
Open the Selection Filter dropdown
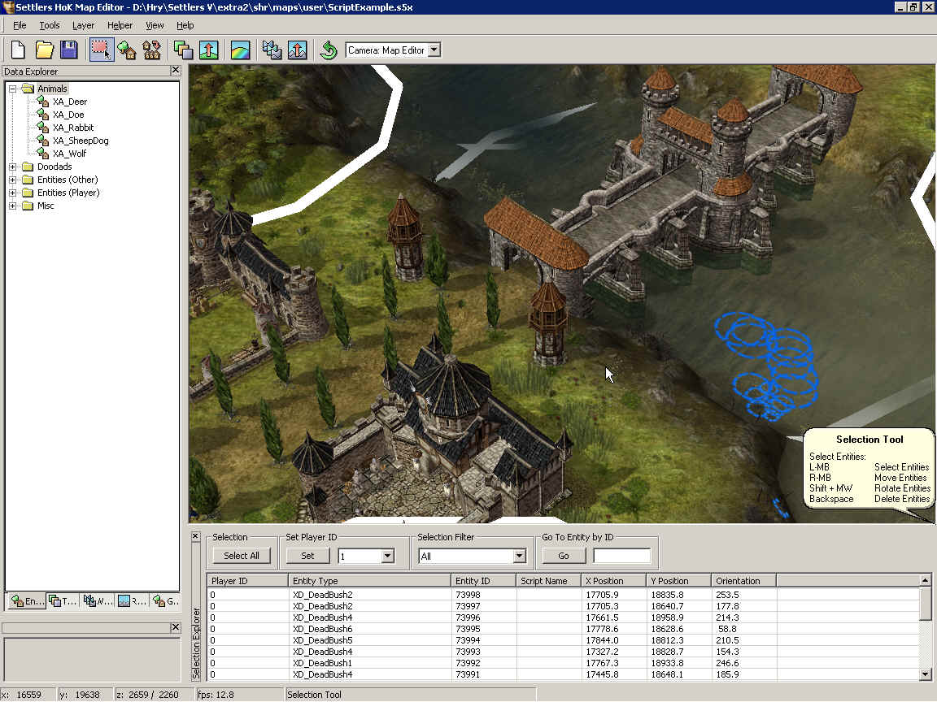[519, 556]
